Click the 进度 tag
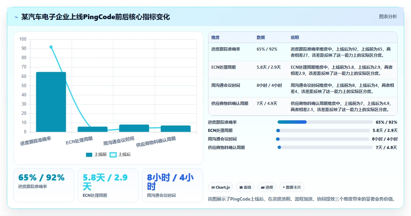Viewport: 411px width, 216px height. tap(267, 187)
